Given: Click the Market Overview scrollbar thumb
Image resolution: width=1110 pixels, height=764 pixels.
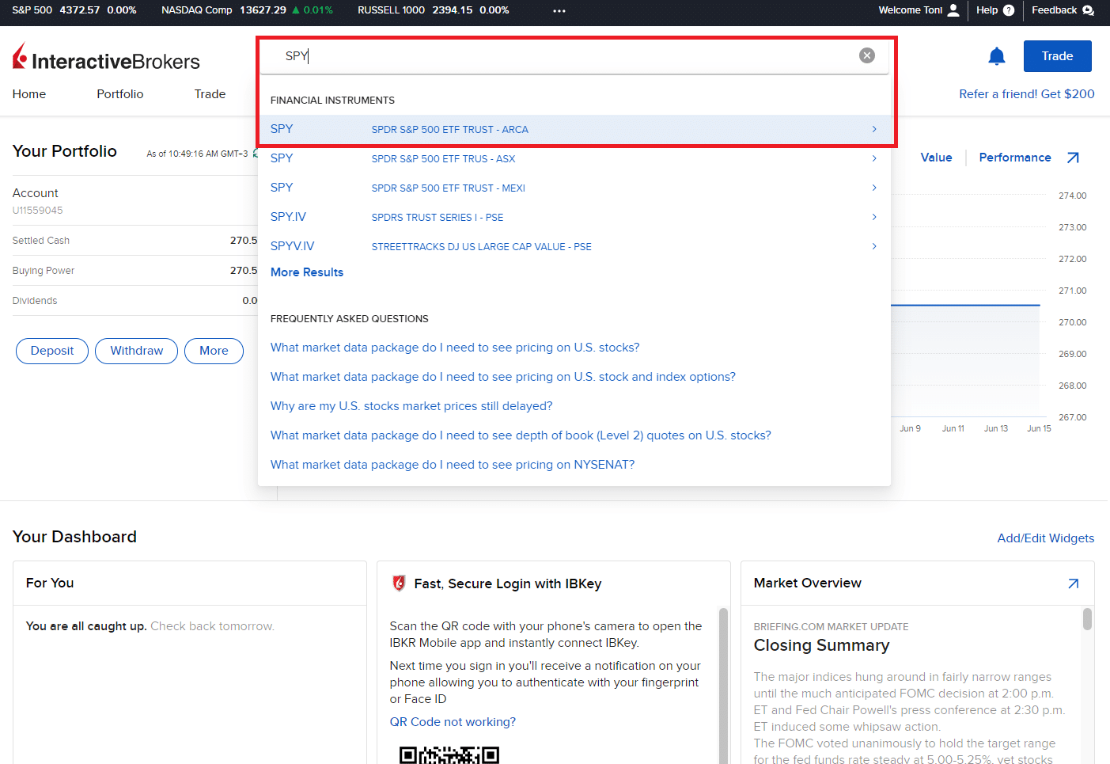Looking at the screenshot, I should click(x=1088, y=618).
